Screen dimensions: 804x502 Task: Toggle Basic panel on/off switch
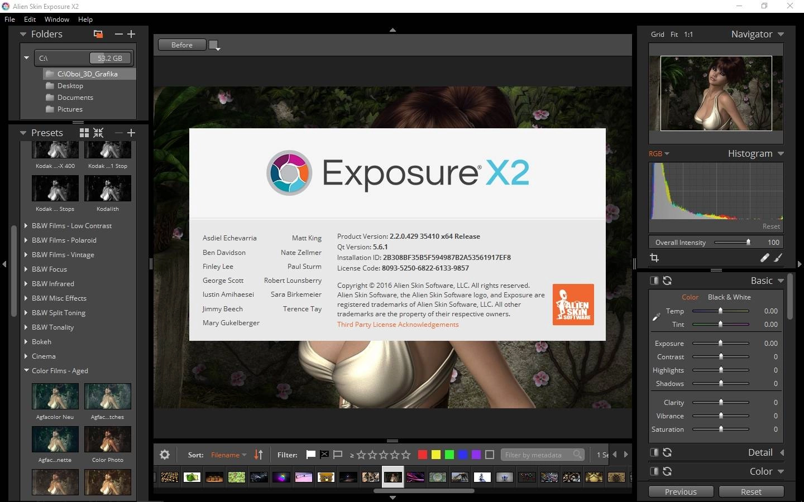[x=654, y=281]
